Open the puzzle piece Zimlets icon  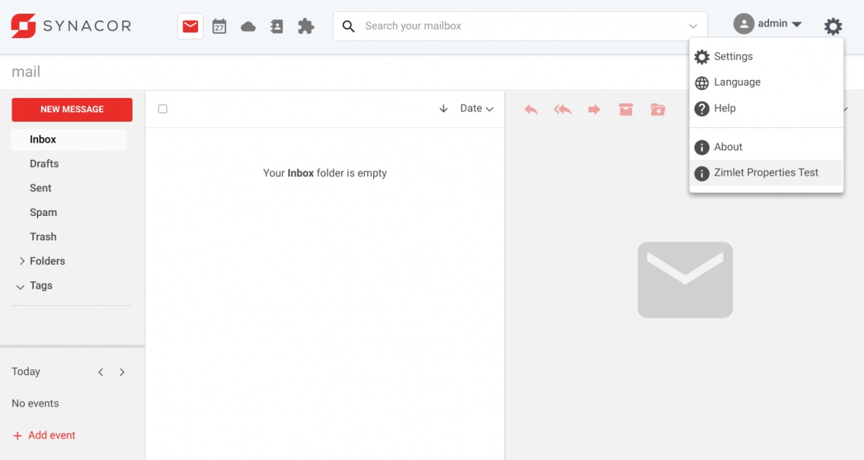[306, 27]
